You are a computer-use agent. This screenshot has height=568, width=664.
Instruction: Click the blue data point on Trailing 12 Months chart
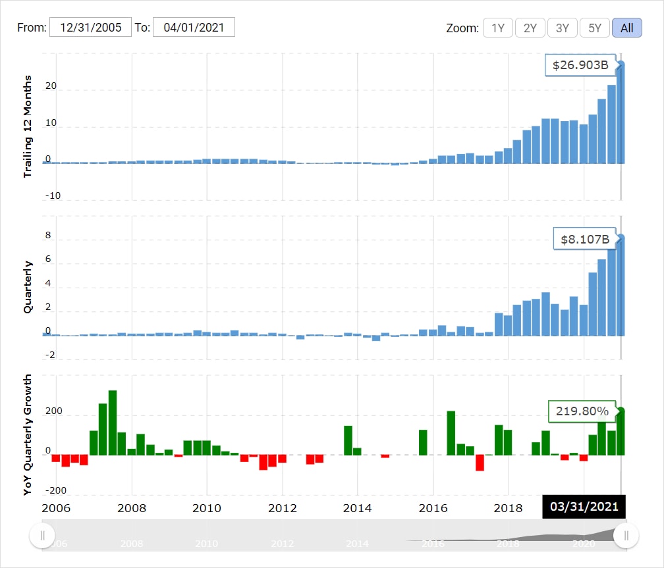pyautogui.click(x=621, y=65)
